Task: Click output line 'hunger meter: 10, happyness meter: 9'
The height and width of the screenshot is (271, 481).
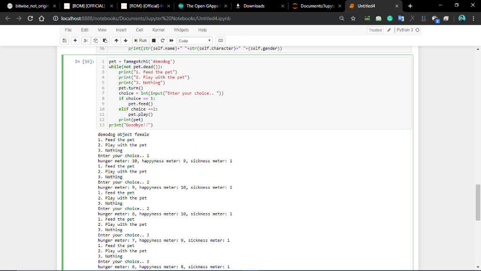Action: coord(165,161)
